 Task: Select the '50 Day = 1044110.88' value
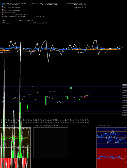point(12,8)
